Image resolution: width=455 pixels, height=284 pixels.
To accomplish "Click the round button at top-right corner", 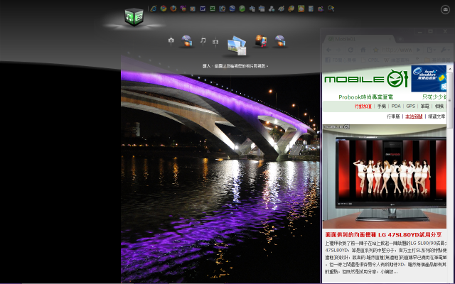I will 445,9.
